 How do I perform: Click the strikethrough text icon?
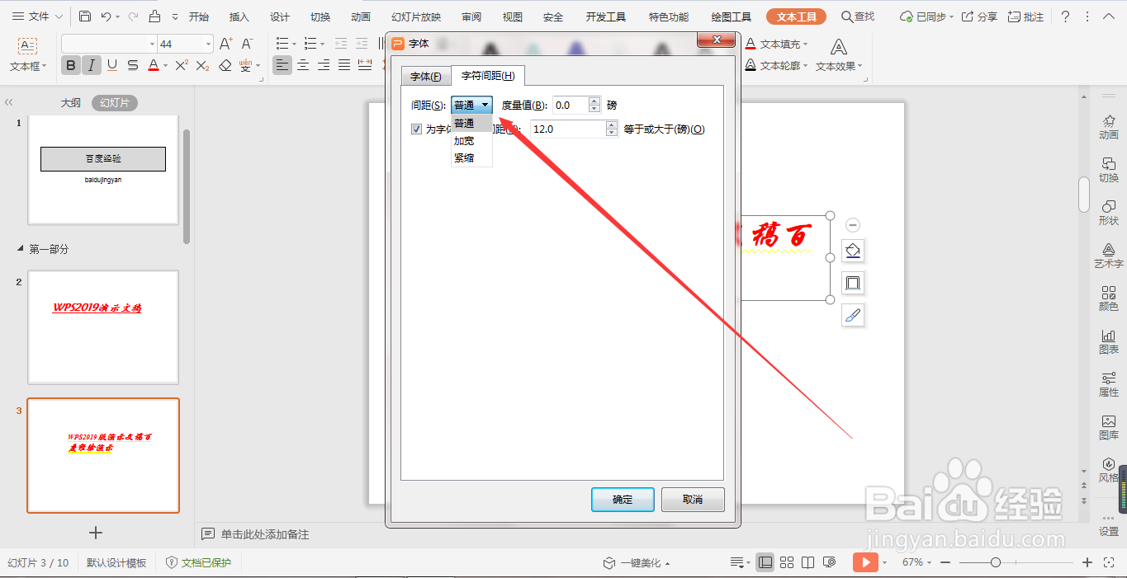pos(131,65)
